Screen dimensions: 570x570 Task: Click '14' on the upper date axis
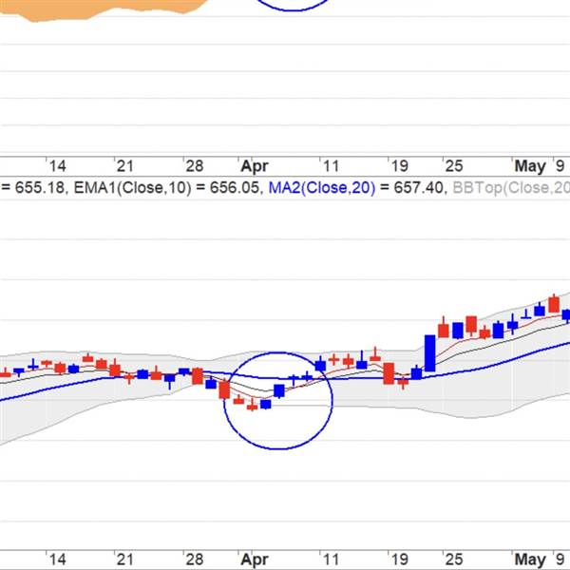click(57, 166)
